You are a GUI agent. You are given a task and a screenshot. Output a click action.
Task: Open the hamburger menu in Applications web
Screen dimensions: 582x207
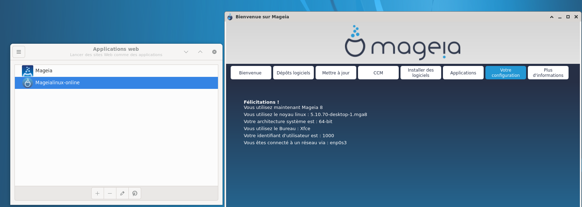[x=19, y=52]
